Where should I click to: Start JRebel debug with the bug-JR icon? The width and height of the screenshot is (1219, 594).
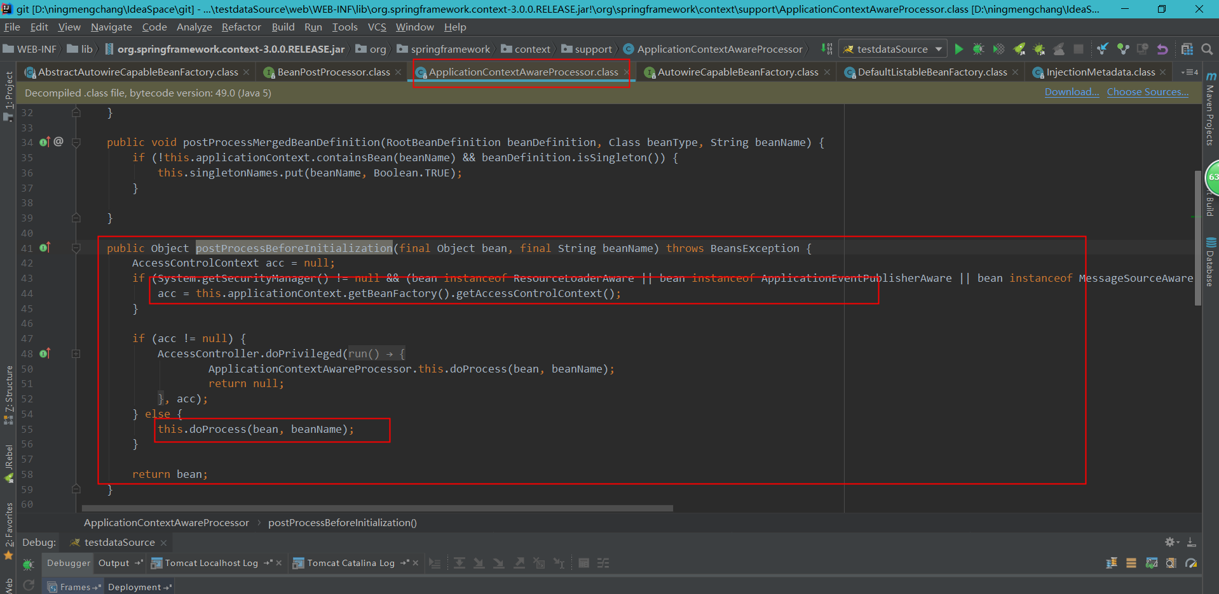coord(1040,48)
